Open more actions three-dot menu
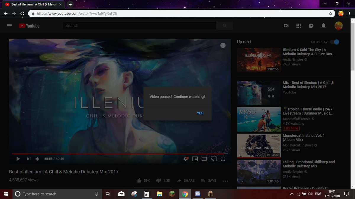Viewport: 355px width, 199px height. click(226, 181)
